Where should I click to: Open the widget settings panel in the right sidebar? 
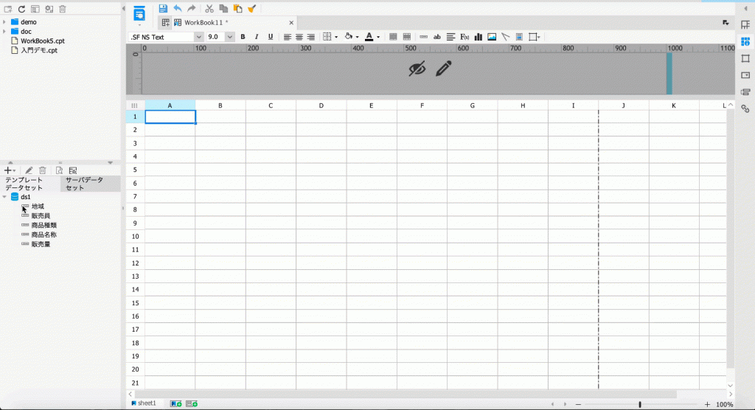coord(745,75)
